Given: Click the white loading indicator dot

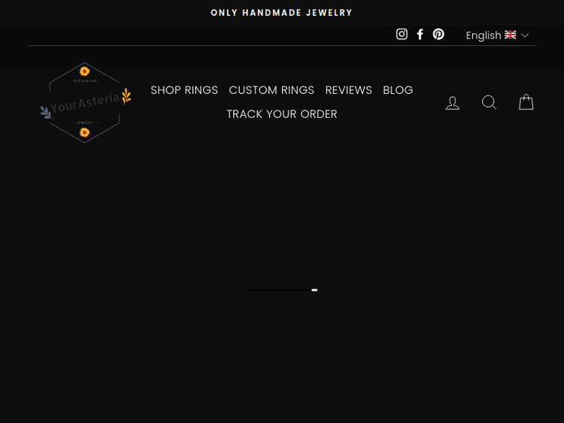Looking at the screenshot, I should point(314,290).
